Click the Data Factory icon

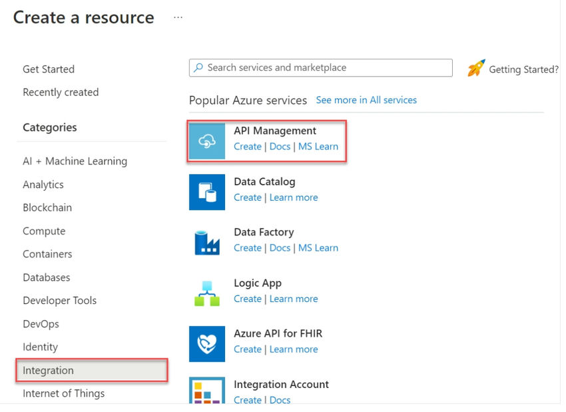tap(207, 243)
